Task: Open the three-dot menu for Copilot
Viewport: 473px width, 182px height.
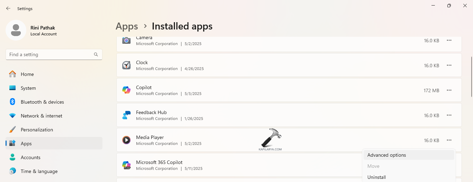Action: coord(449,90)
